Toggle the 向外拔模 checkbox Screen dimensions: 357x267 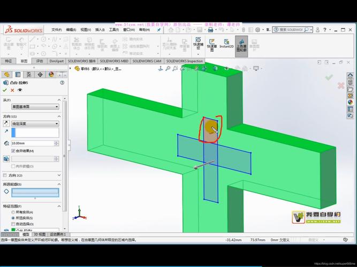(13, 166)
